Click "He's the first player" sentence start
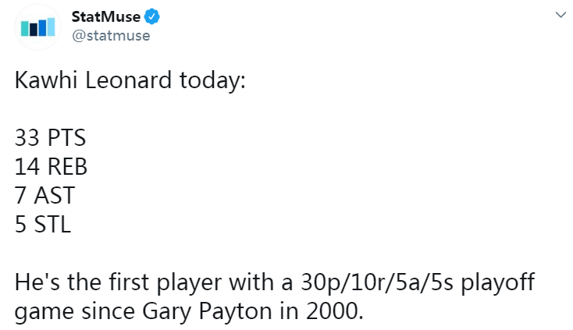This screenshot has width=573, height=330. click(x=118, y=283)
